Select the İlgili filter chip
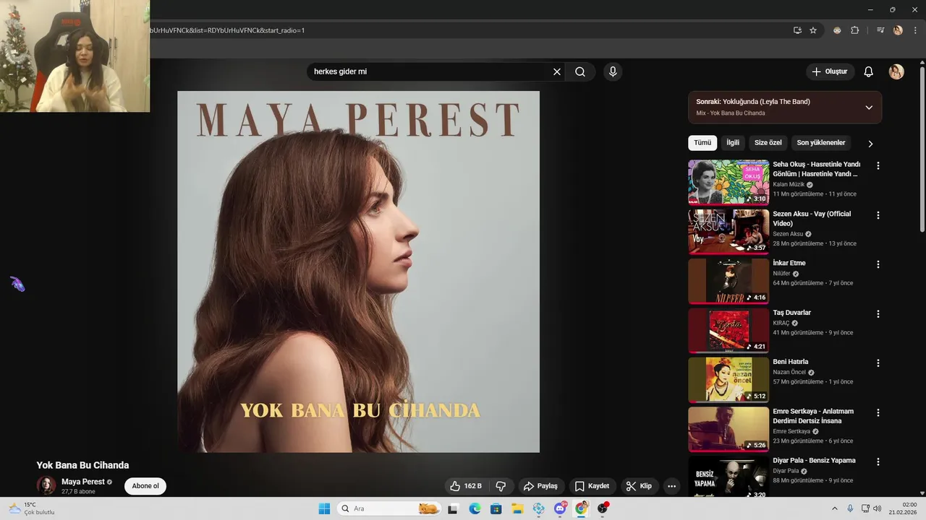 (733, 143)
